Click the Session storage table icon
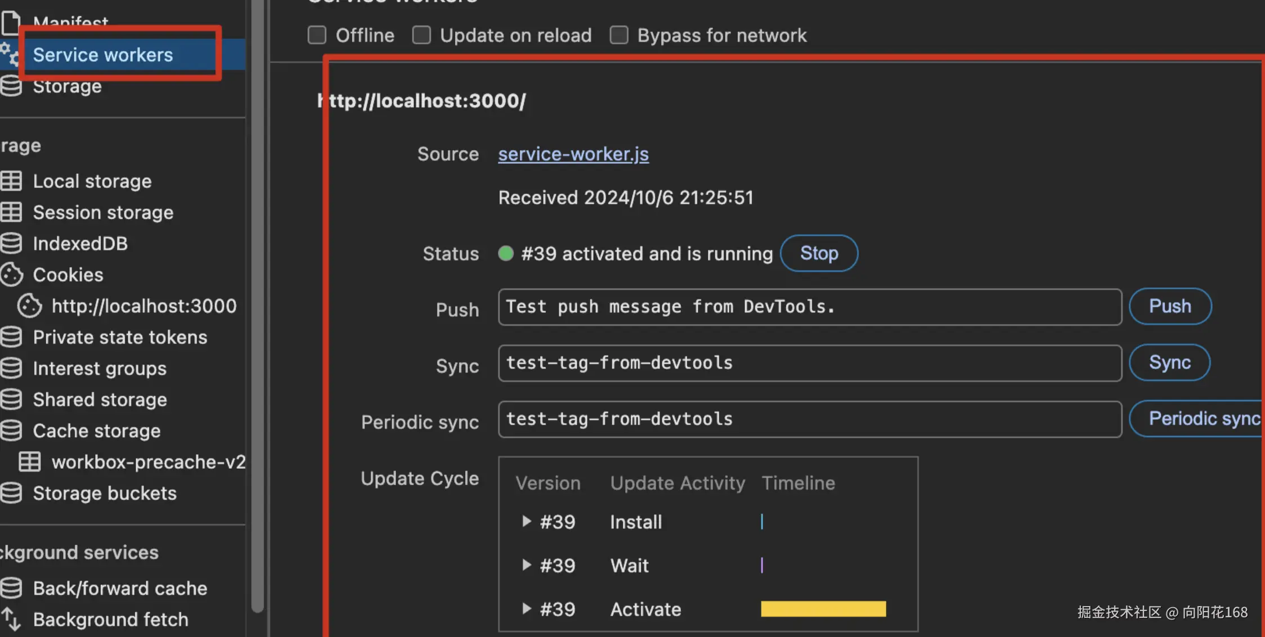 11,212
